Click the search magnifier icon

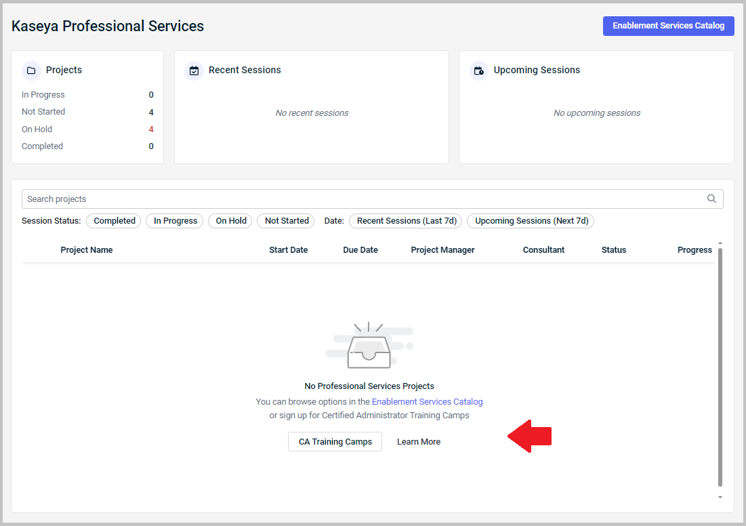[x=711, y=199]
